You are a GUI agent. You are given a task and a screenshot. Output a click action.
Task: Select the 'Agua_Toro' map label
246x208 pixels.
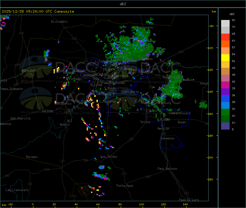coord(29,71)
